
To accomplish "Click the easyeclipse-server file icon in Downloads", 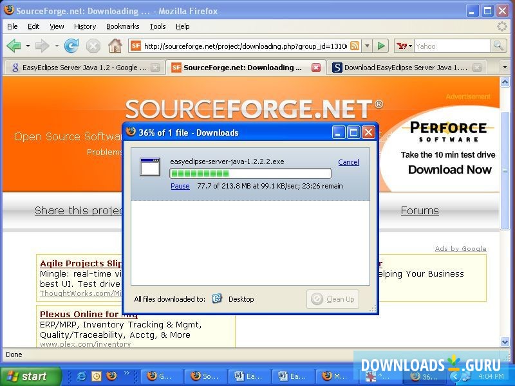I will [151, 167].
